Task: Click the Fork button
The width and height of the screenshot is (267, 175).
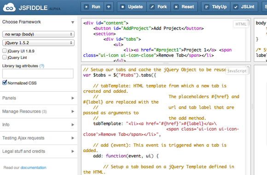Action: (158, 7)
